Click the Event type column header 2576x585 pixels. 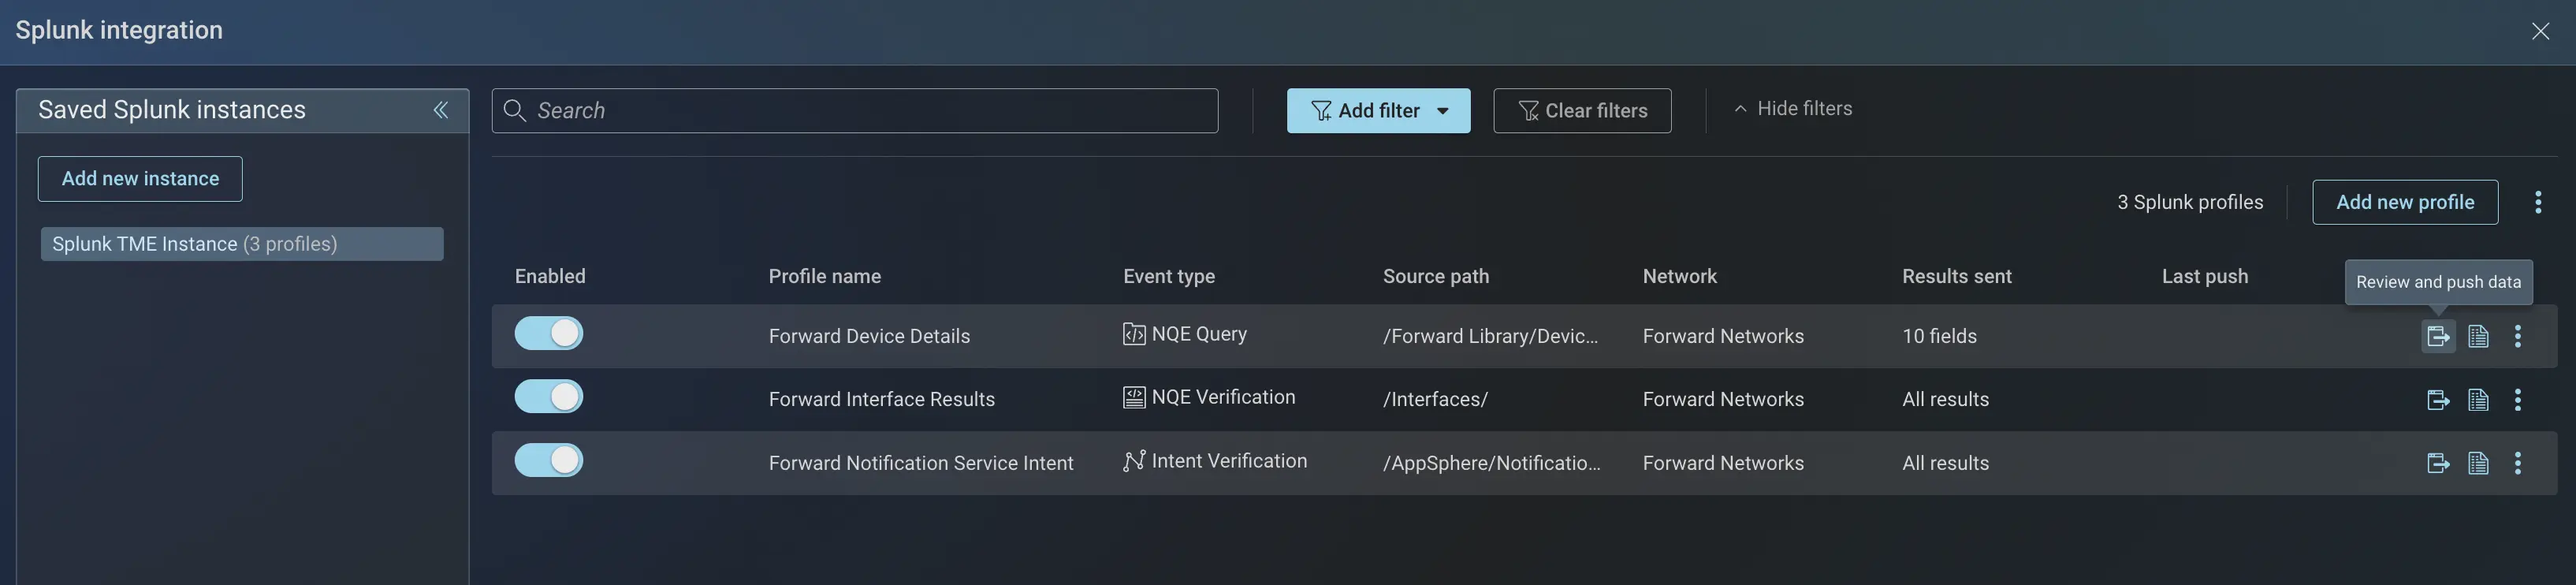(1169, 276)
